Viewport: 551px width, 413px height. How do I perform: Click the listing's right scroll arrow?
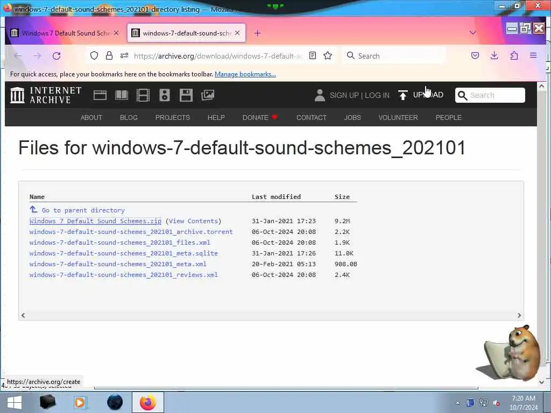(x=519, y=315)
